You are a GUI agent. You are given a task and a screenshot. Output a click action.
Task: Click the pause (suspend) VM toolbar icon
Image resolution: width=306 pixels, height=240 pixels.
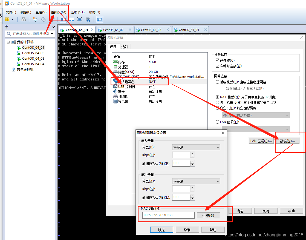[x=7, y=19]
